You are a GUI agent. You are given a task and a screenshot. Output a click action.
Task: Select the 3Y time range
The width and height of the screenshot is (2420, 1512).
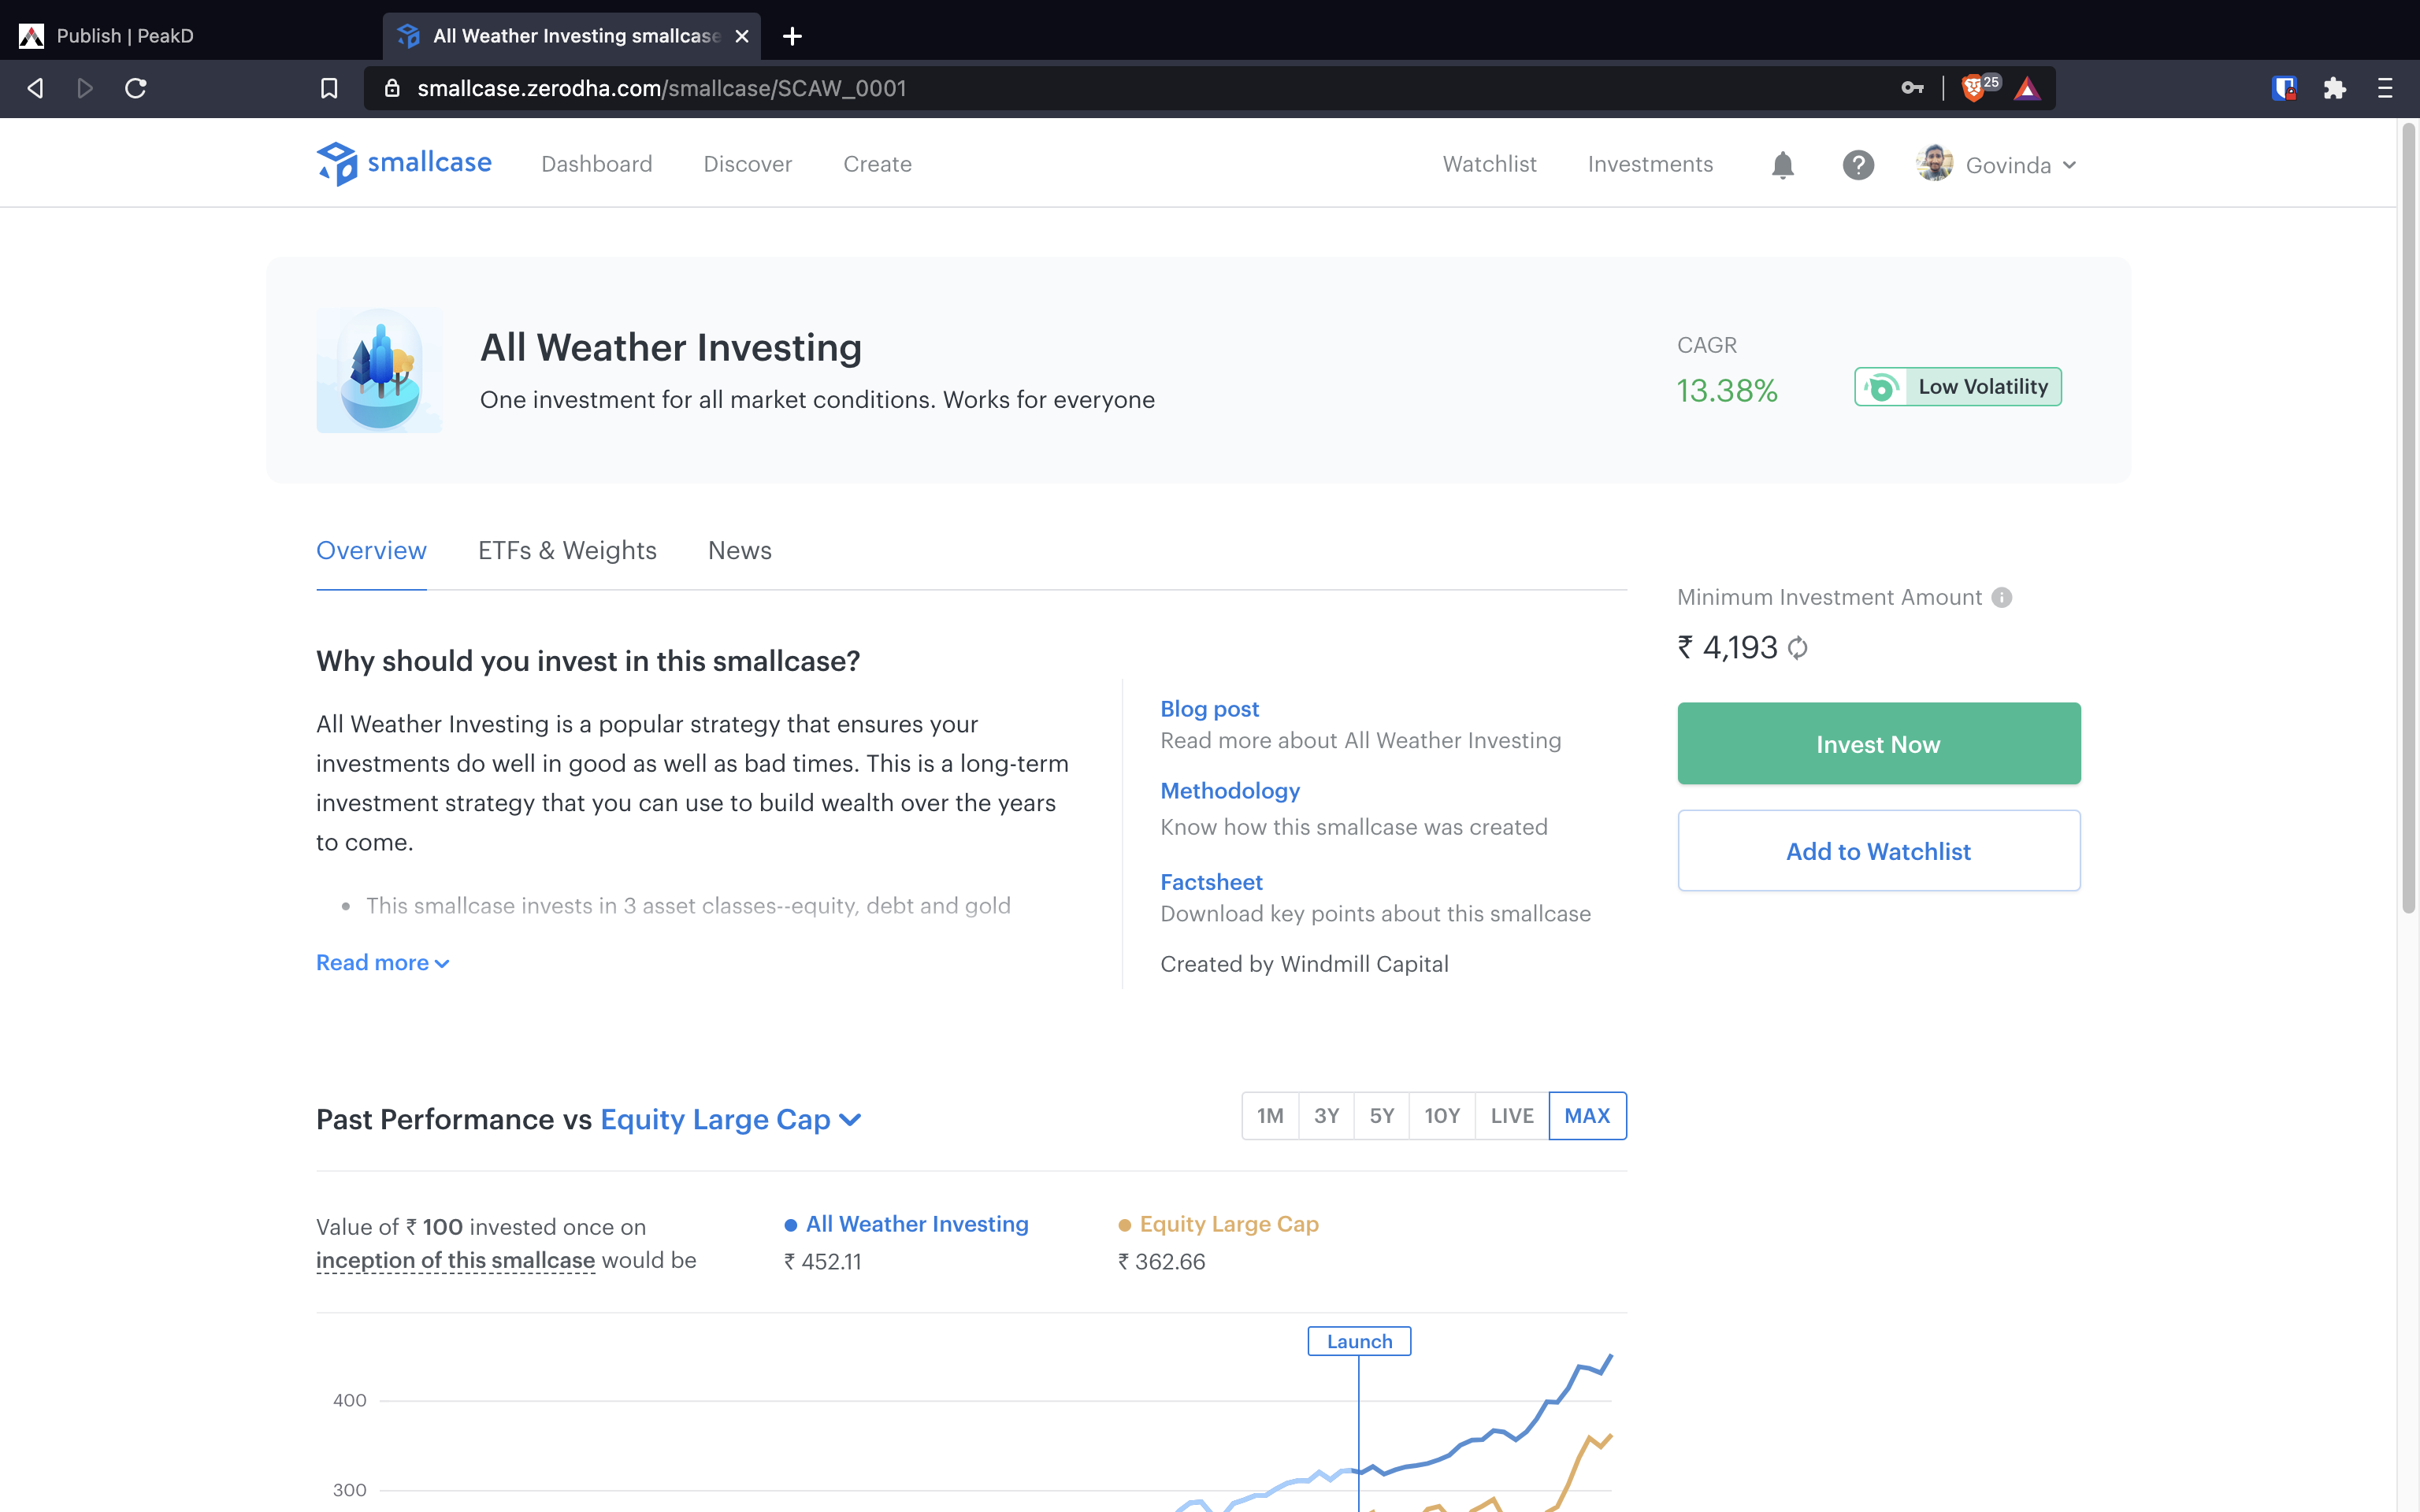(x=1326, y=1115)
